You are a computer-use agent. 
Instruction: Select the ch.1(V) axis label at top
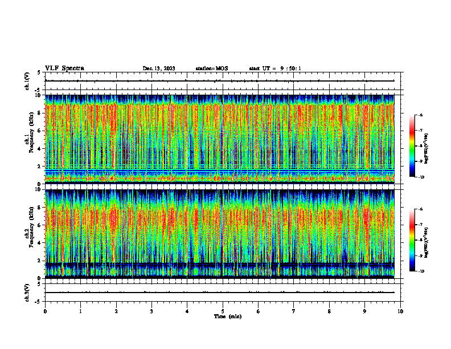click(27, 81)
